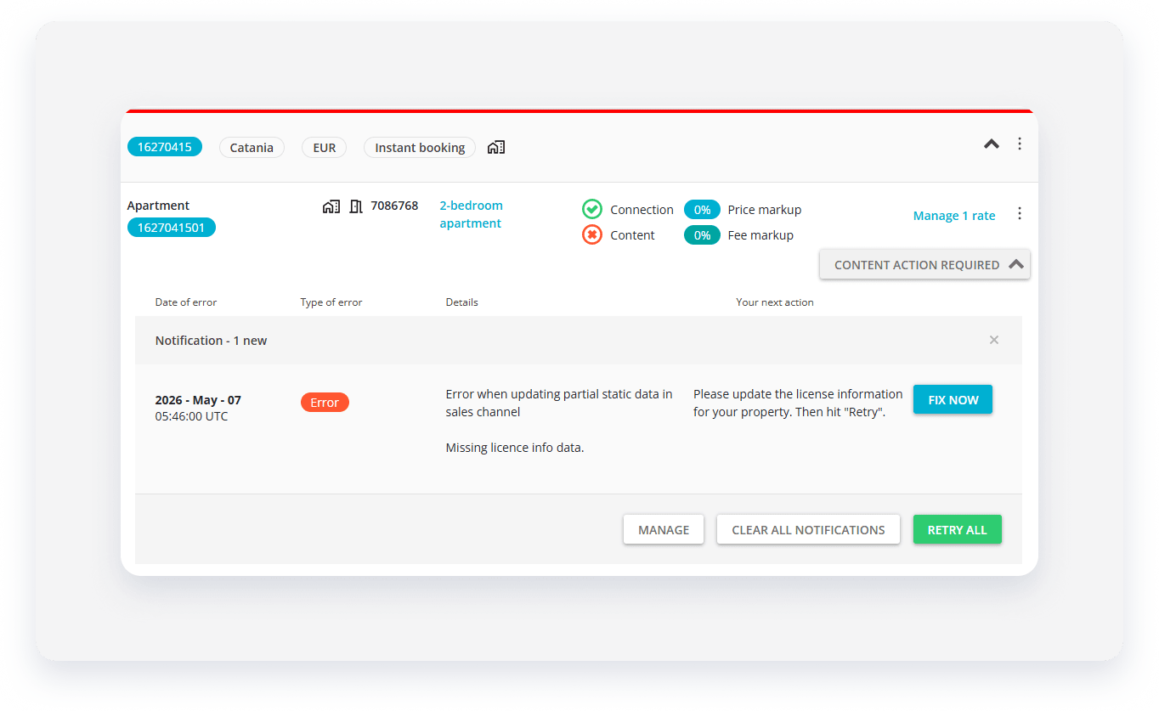Click the Your next action column header
Image resolution: width=1159 pixels, height=711 pixels.
pyautogui.click(x=775, y=302)
